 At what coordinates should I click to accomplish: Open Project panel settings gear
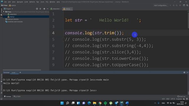(x=44, y=9)
